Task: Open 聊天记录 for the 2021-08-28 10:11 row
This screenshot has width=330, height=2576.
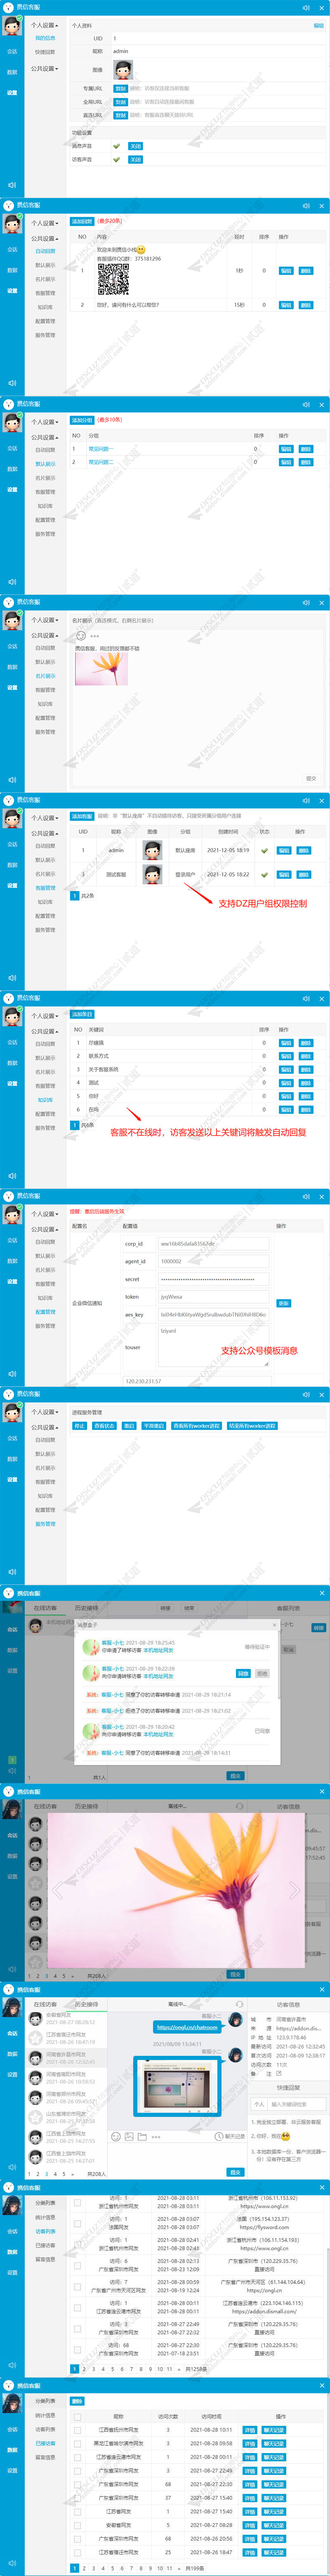Action: 274,2430
